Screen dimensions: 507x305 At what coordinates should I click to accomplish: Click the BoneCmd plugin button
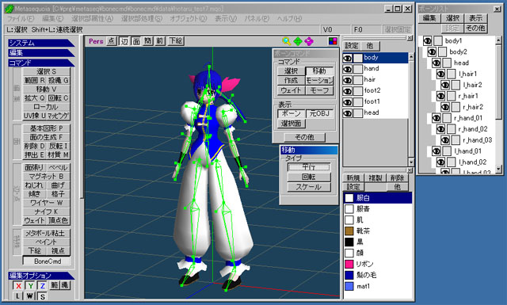[x=48, y=261]
